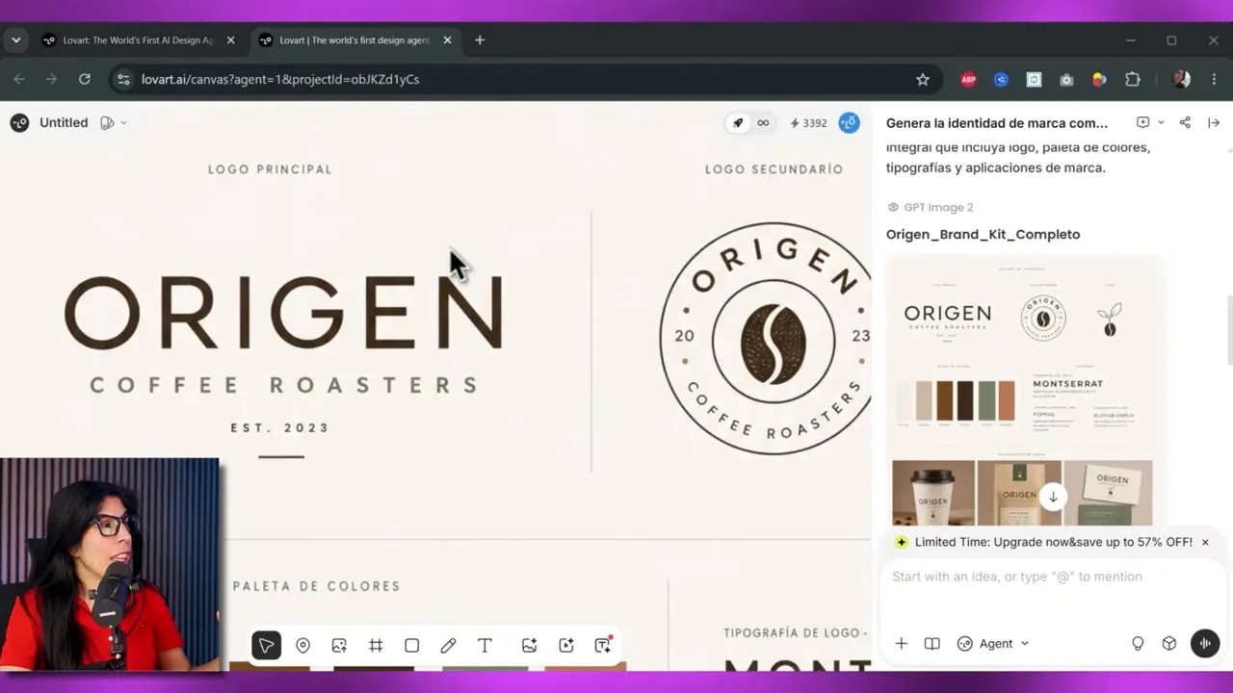1233x693 pixels.
Task: Toggle the lightbulb thinking option
Action: tap(1138, 644)
